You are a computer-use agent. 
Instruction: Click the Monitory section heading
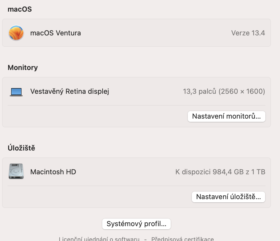coord(23,67)
